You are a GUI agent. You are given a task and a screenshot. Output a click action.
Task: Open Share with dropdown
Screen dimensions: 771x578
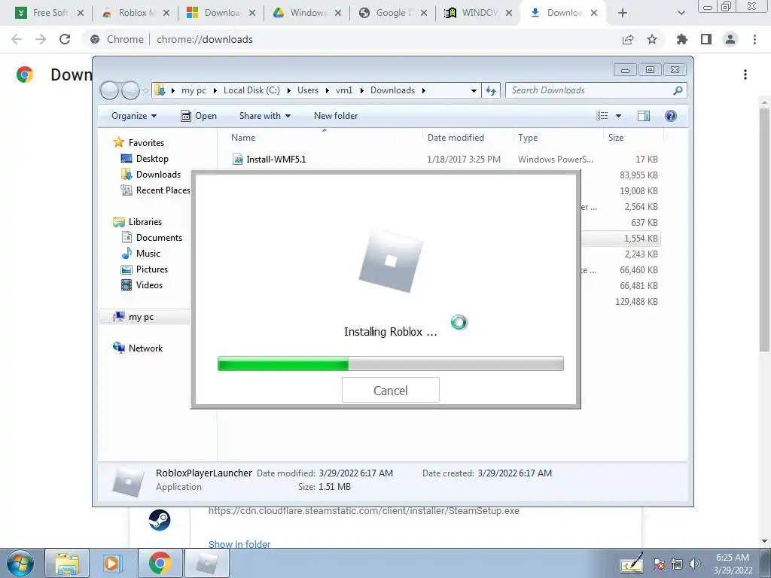264,116
